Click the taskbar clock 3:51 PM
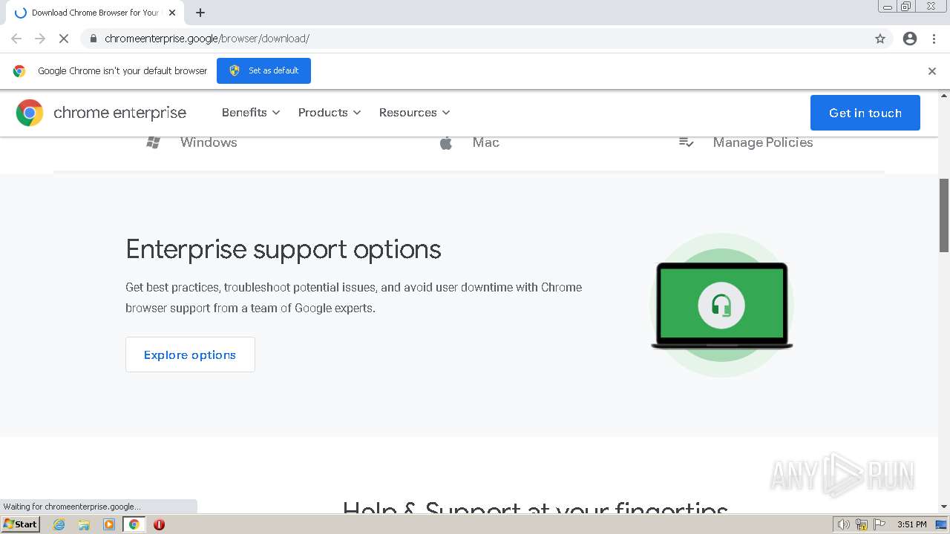Image resolution: width=950 pixels, height=534 pixels. coord(911,524)
